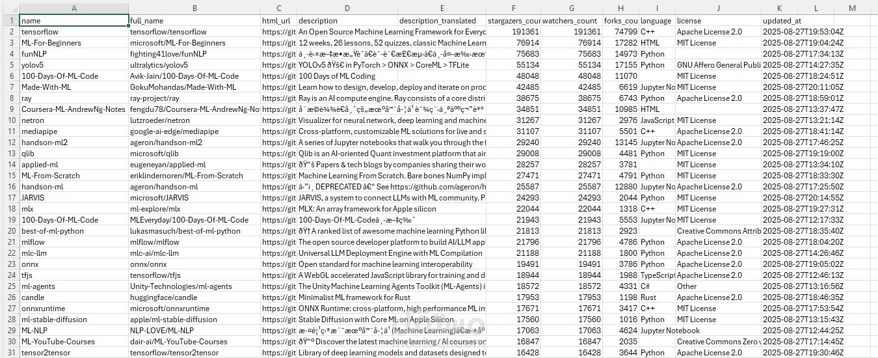The height and width of the screenshot is (358, 878).
Task: Click 'fighting41love/funNLP' cell
Action: (194, 54)
